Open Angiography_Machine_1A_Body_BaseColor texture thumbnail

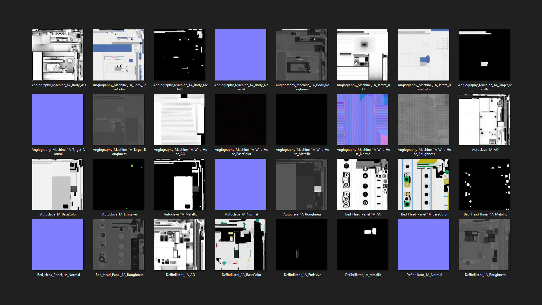tap(119, 55)
